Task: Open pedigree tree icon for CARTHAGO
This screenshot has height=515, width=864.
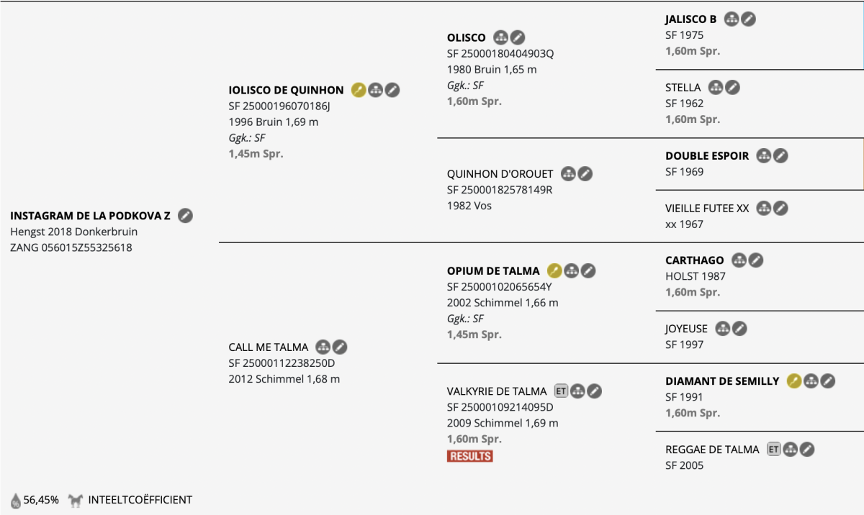Action: (x=739, y=260)
